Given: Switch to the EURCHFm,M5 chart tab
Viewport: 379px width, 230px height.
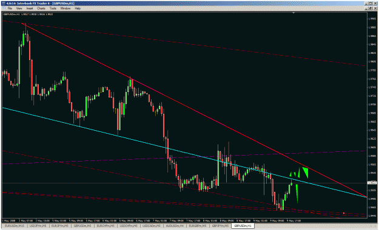Looking at the screenshot, I should [106, 226].
